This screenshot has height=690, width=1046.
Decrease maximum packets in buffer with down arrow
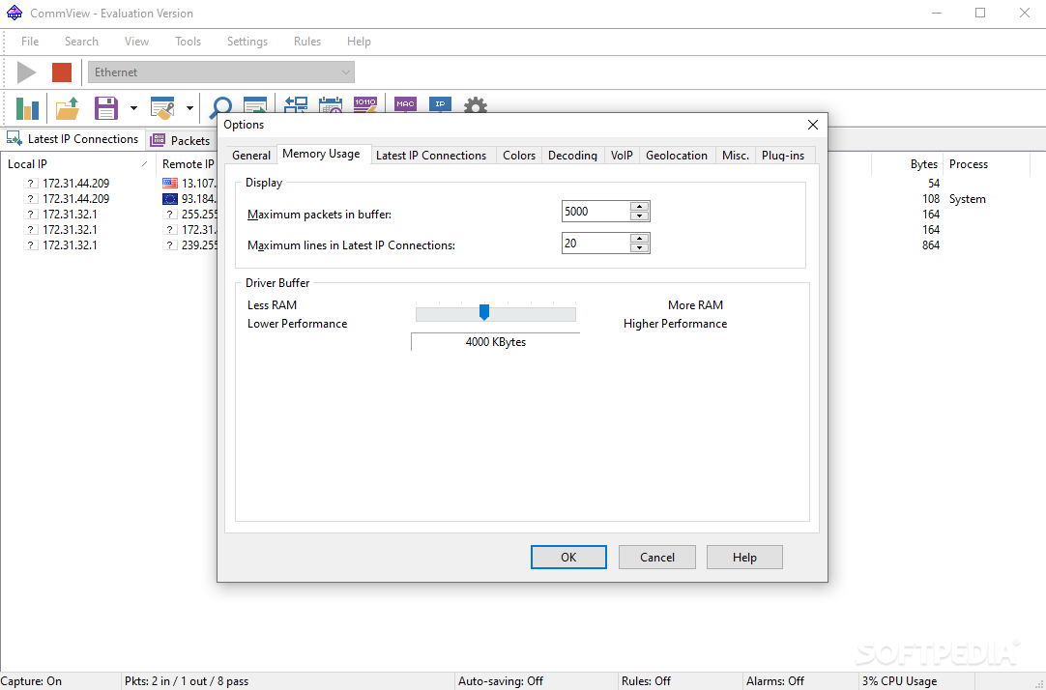click(640, 216)
